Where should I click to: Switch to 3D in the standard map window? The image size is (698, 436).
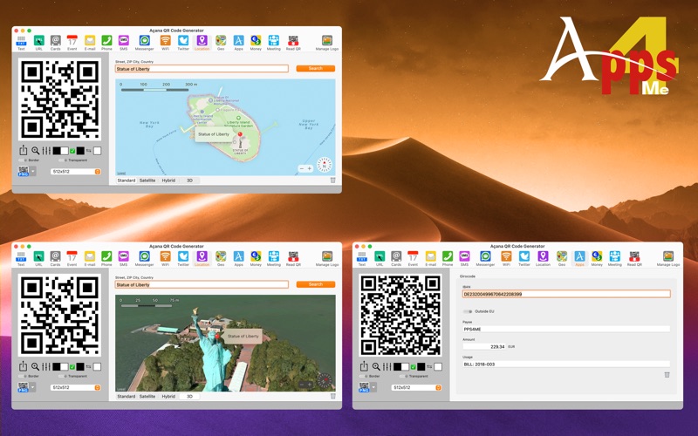(189, 181)
